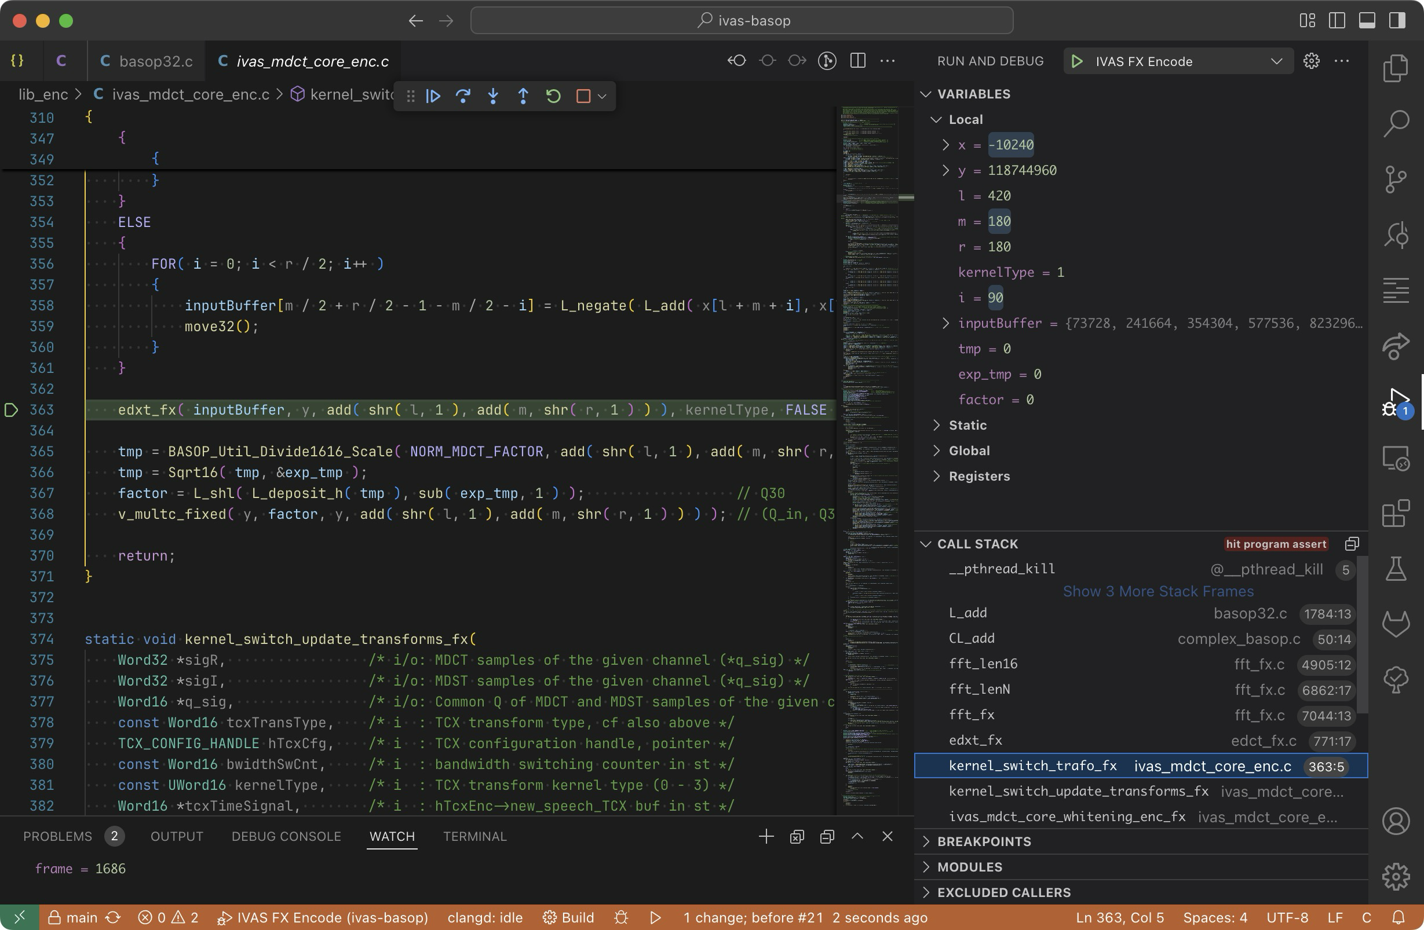
Task: Open launch.json via the gear icon
Action: coord(1312,61)
